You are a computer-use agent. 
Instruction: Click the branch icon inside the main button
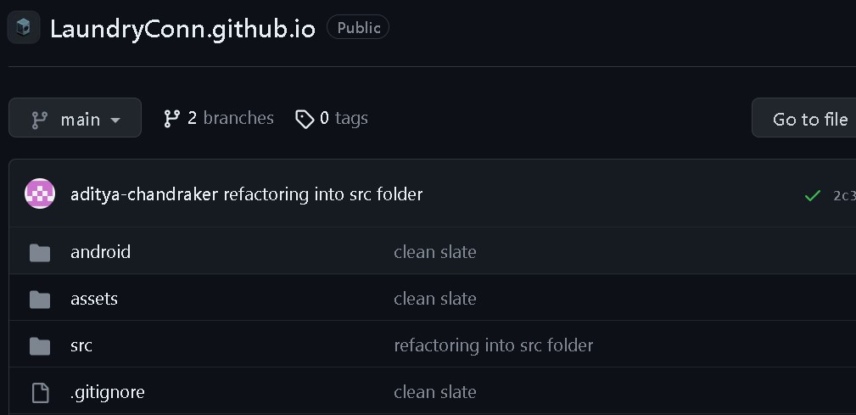pyautogui.click(x=39, y=120)
